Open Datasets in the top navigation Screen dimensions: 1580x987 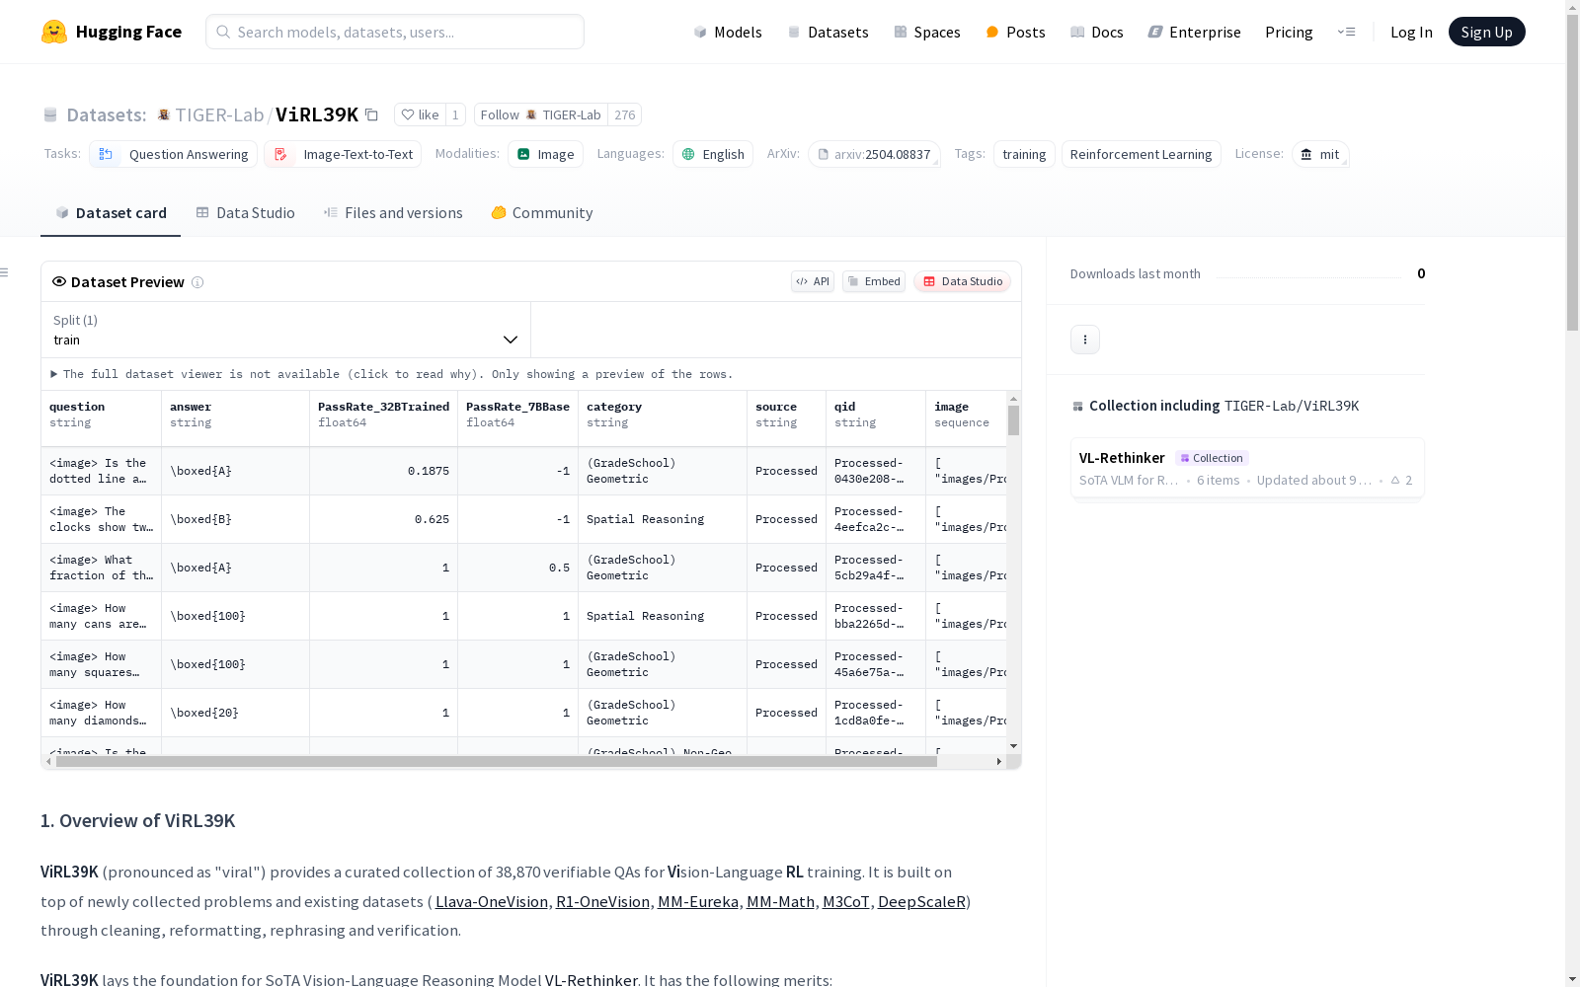[x=828, y=32]
